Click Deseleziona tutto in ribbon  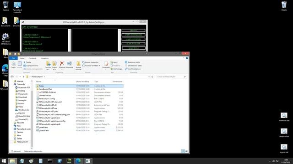pos(133,66)
